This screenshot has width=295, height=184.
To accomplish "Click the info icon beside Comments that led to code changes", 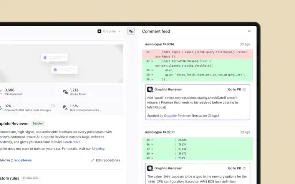I will pyautogui.click(x=53, y=105).
